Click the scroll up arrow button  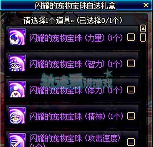[143, 28]
